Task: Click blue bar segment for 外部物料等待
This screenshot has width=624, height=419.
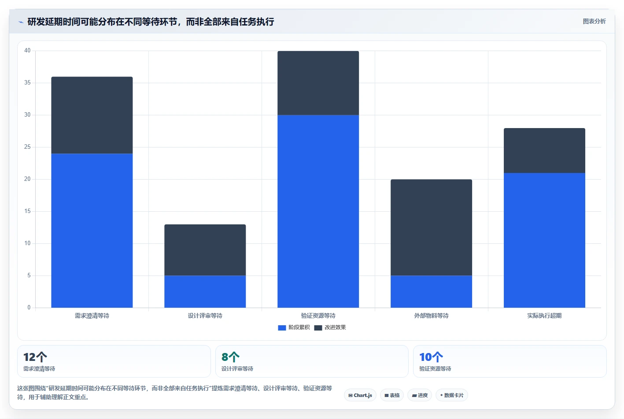Action: click(432, 291)
